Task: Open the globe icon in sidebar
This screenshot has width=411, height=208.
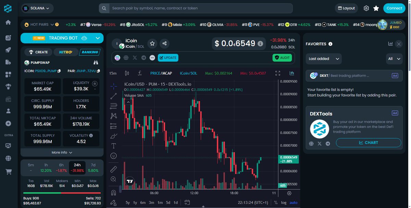Action: coord(8,158)
